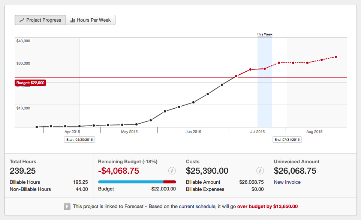Click the gray Forecast "F" icon
Image resolution: width=361 pixels, height=220 pixels.
pyautogui.click(x=67, y=206)
